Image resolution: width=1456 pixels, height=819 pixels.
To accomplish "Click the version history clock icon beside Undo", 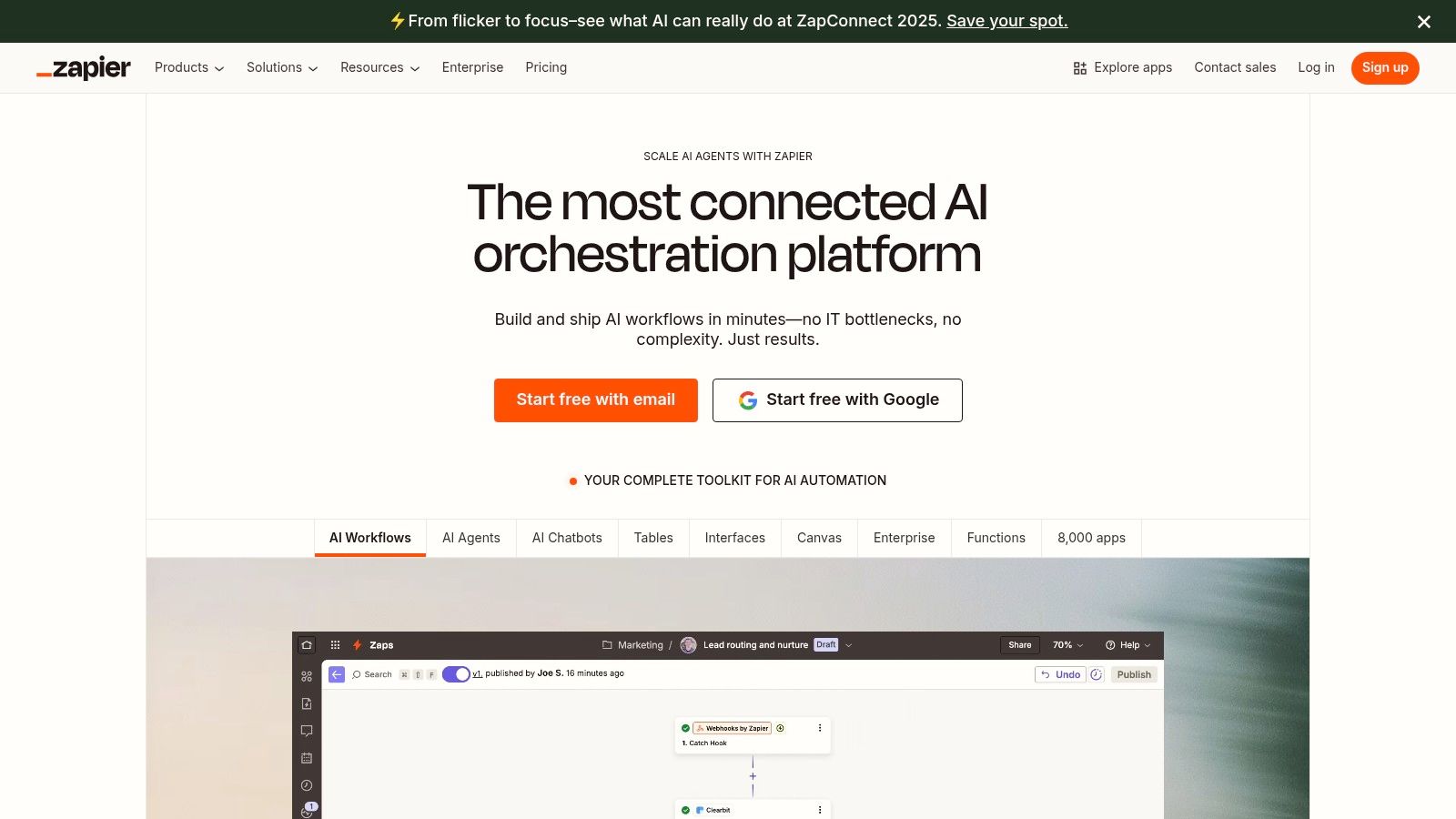I will pyautogui.click(x=1097, y=674).
